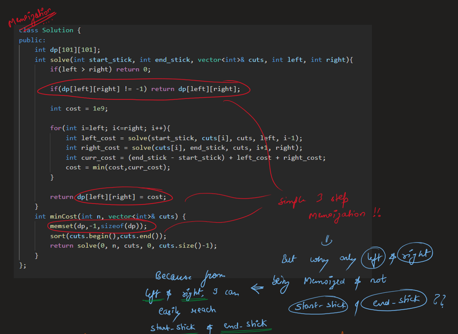Viewport: 458px width, 334px height.
Task: Select the "sort(cuts.begin(),cuts.end());" line
Action: [x=108, y=236]
